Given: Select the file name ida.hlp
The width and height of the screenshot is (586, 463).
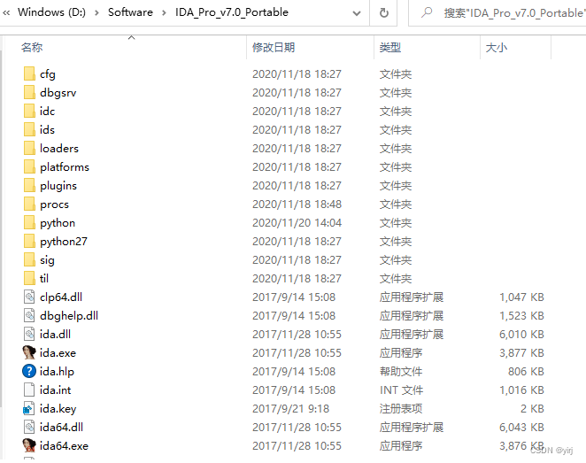Looking at the screenshot, I should click(57, 372).
